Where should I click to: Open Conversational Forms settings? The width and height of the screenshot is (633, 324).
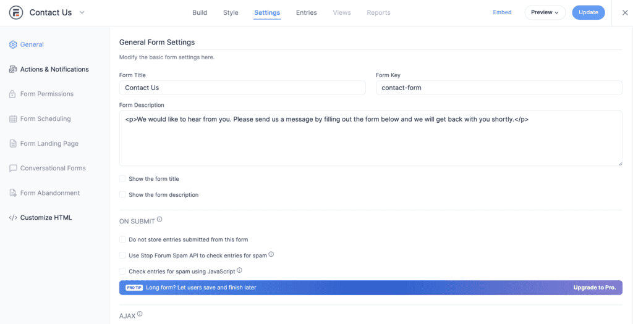pos(54,168)
